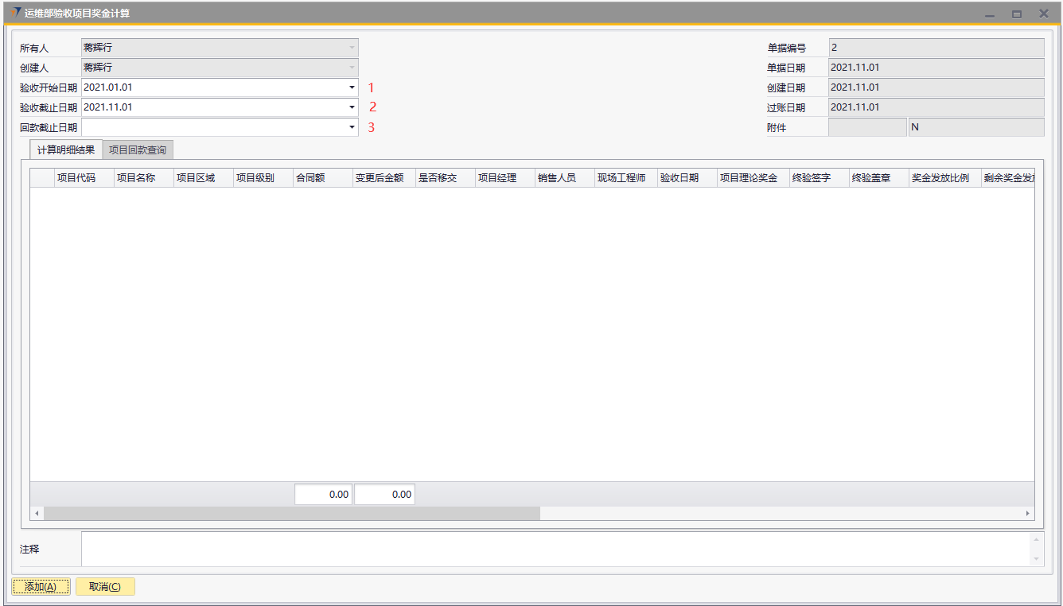
Task: Click the 注释 box scroll-down arrow
Action: 1036,559
